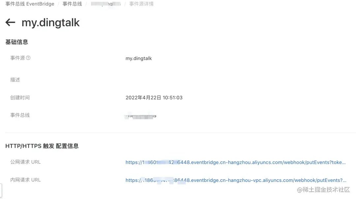
Task: Click the blurred 事件总线 value
Action: [141, 116]
